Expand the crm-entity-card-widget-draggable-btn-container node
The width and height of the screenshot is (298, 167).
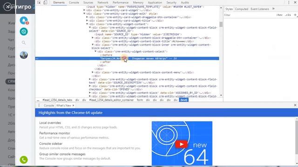coord(87,17)
